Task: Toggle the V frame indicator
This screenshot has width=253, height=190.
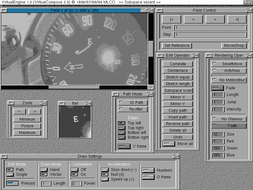Action: coord(124,146)
